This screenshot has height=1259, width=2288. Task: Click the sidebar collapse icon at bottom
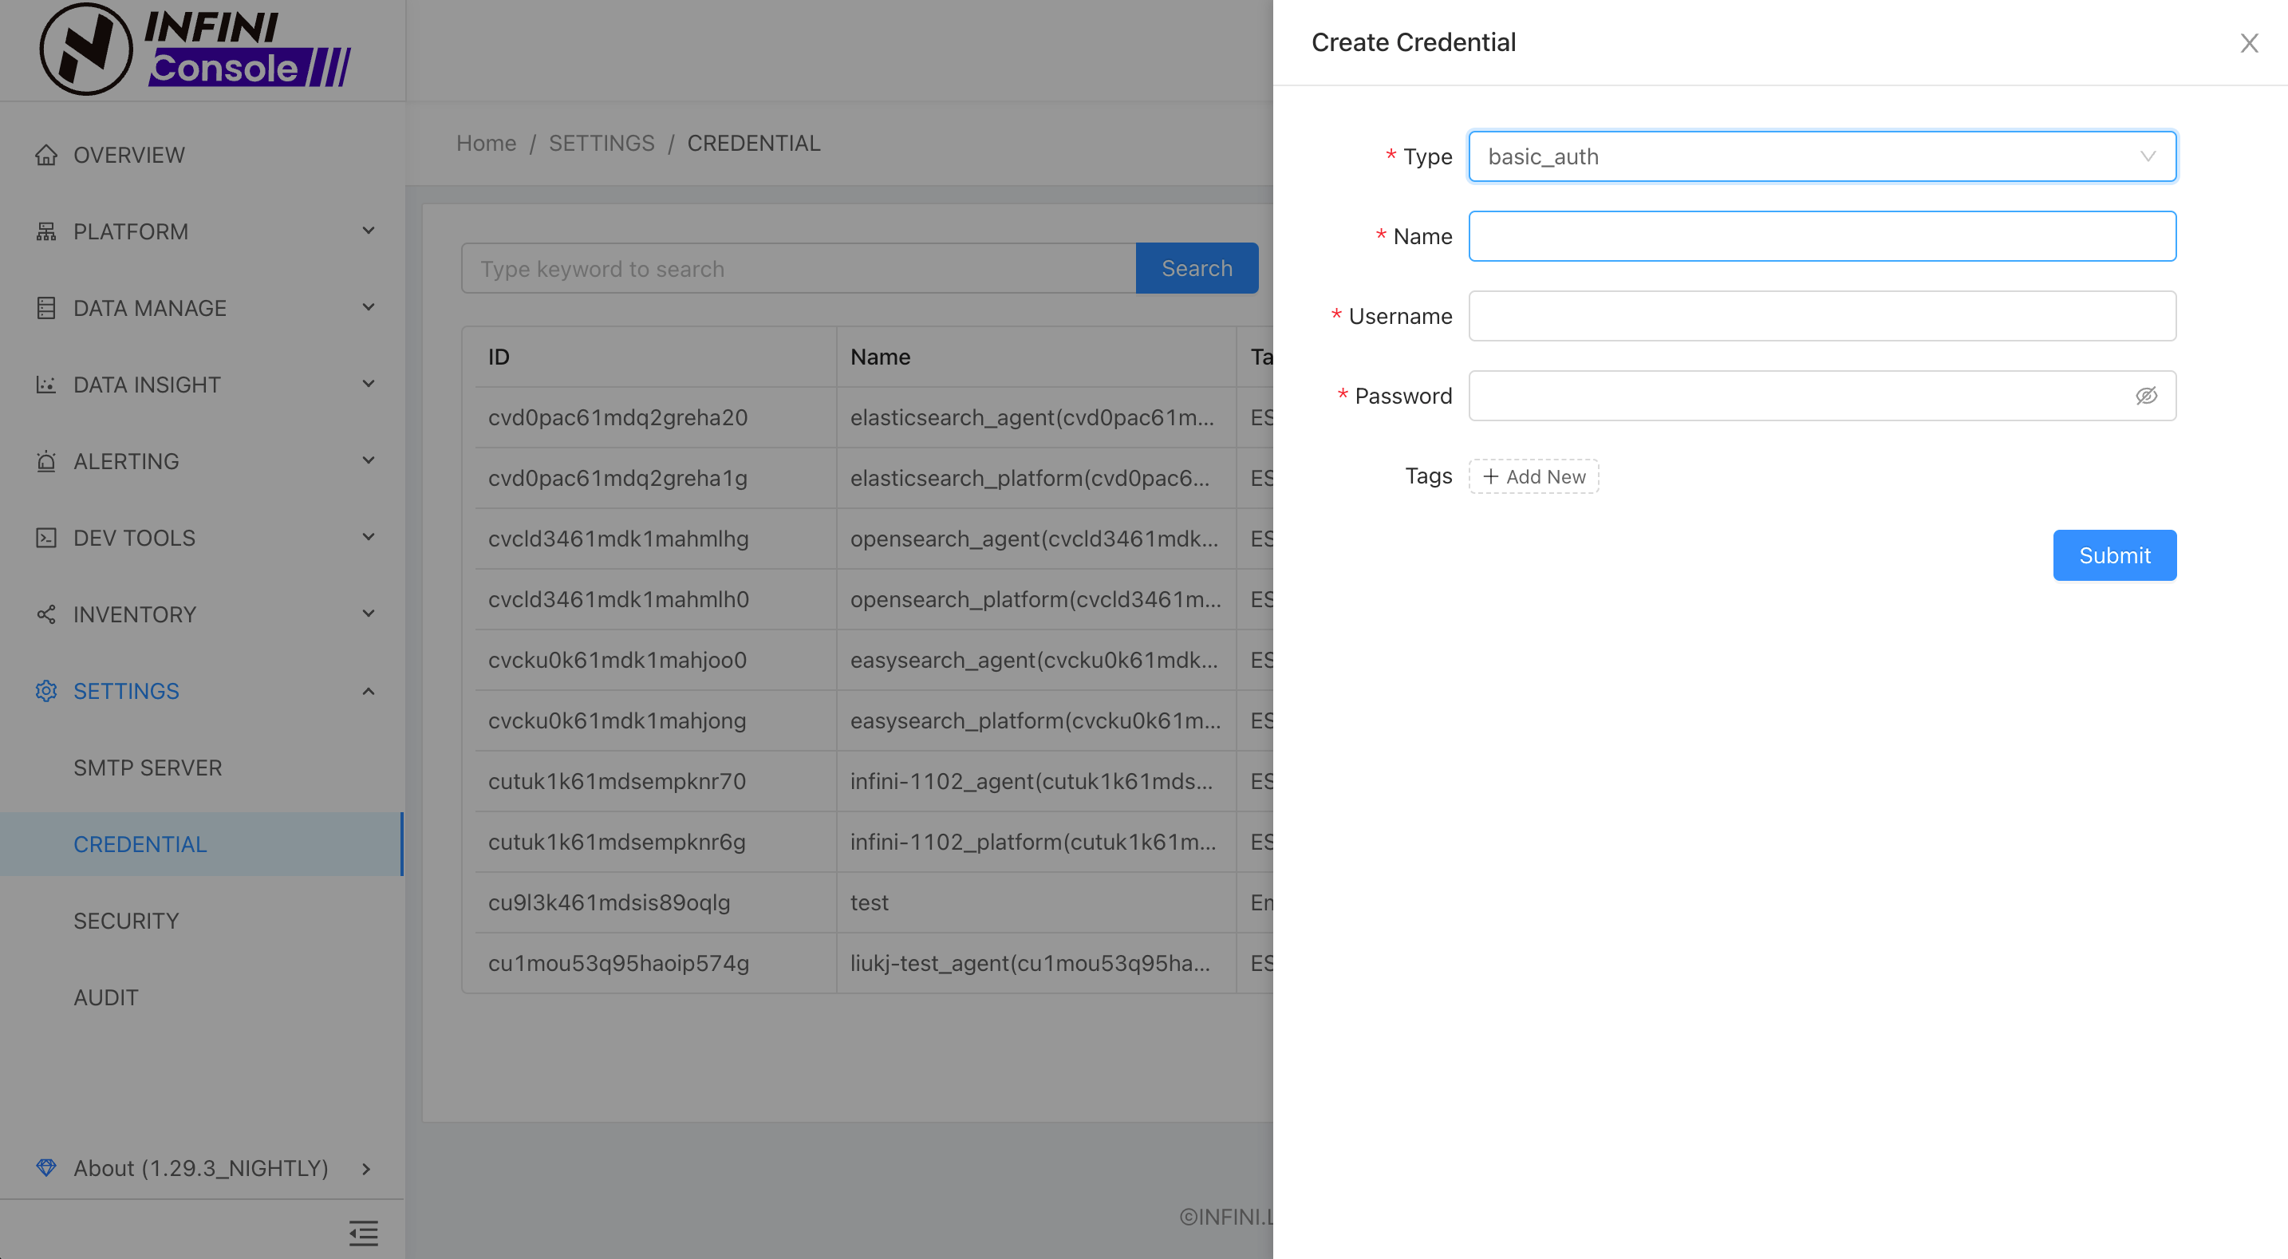[363, 1233]
